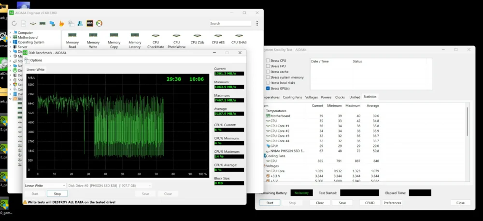Select the Operating System tree item
The image size is (483, 221).
tap(31, 42)
